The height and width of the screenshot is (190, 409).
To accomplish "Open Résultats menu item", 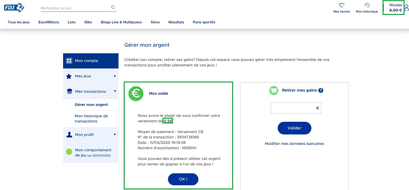I will click(x=176, y=22).
